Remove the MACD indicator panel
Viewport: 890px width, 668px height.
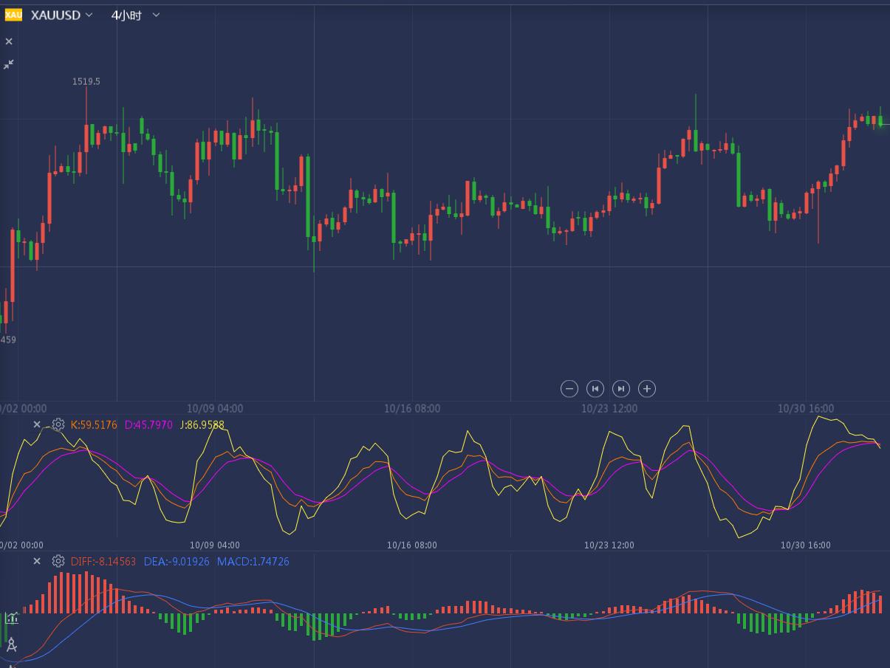[37, 561]
